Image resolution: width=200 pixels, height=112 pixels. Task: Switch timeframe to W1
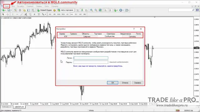[81, 14]
